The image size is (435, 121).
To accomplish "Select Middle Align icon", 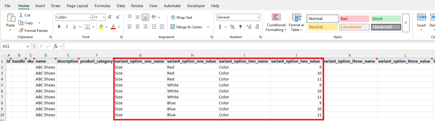I will 138,17.
